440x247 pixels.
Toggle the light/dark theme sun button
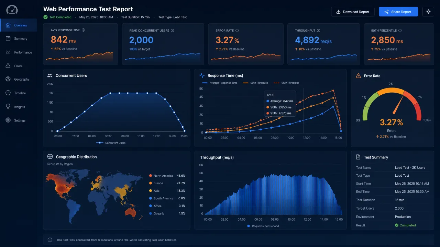(428, 12)
